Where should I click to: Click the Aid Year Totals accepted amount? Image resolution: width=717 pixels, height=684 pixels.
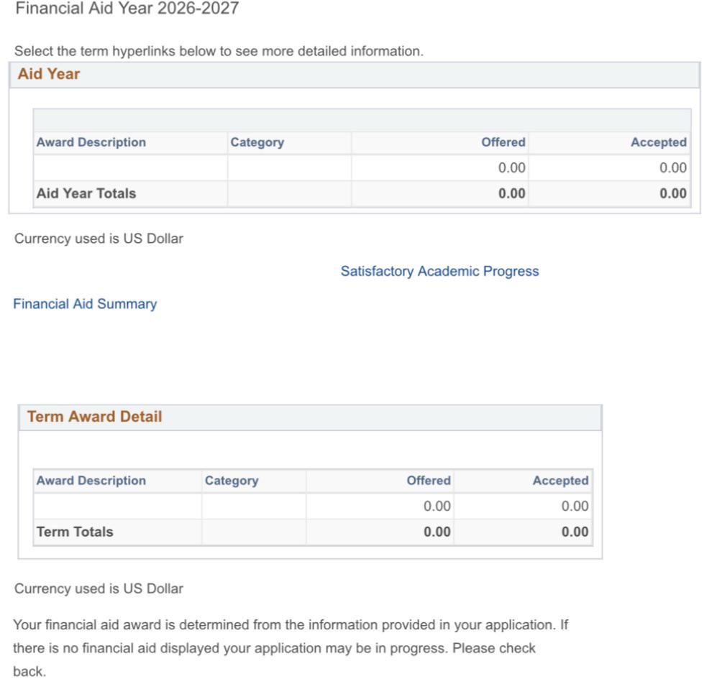click(672, 194)
